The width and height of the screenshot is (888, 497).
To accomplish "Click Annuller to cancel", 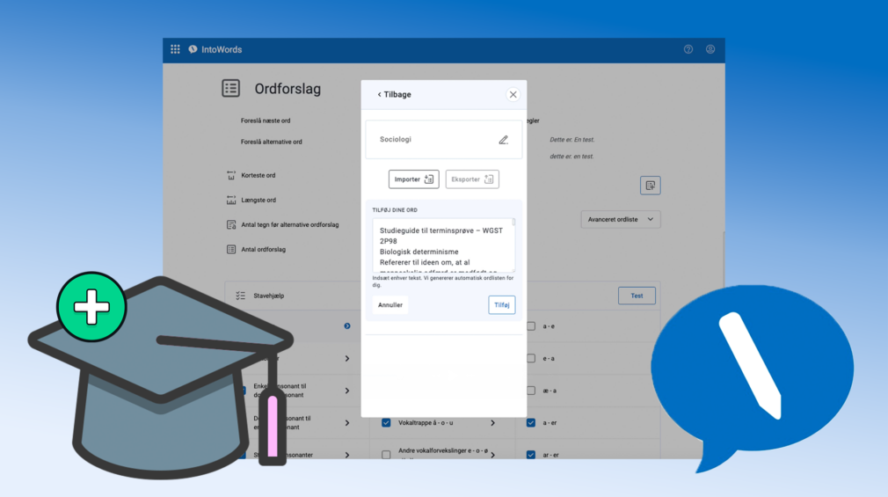I will [x=390, y=305].
